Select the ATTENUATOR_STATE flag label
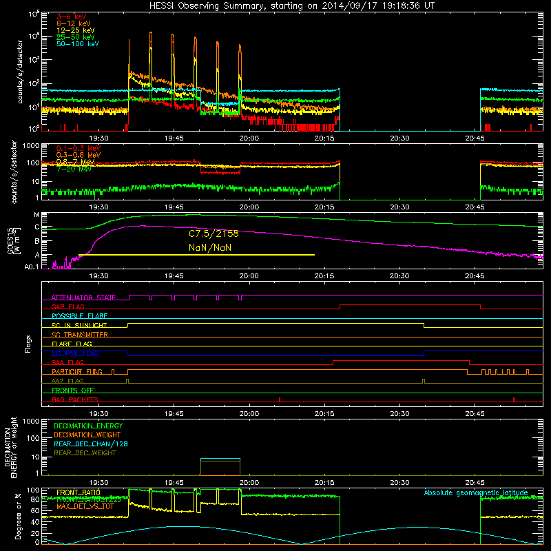 point(83,298)
